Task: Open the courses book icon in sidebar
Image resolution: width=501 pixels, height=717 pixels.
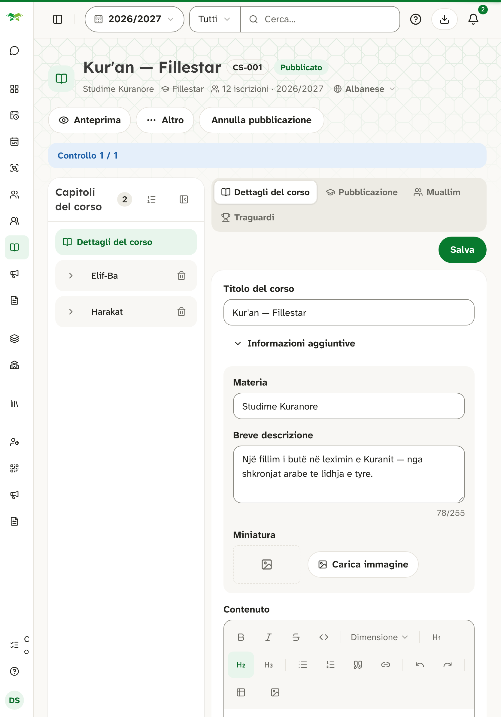Action: [x=14, y=247]
